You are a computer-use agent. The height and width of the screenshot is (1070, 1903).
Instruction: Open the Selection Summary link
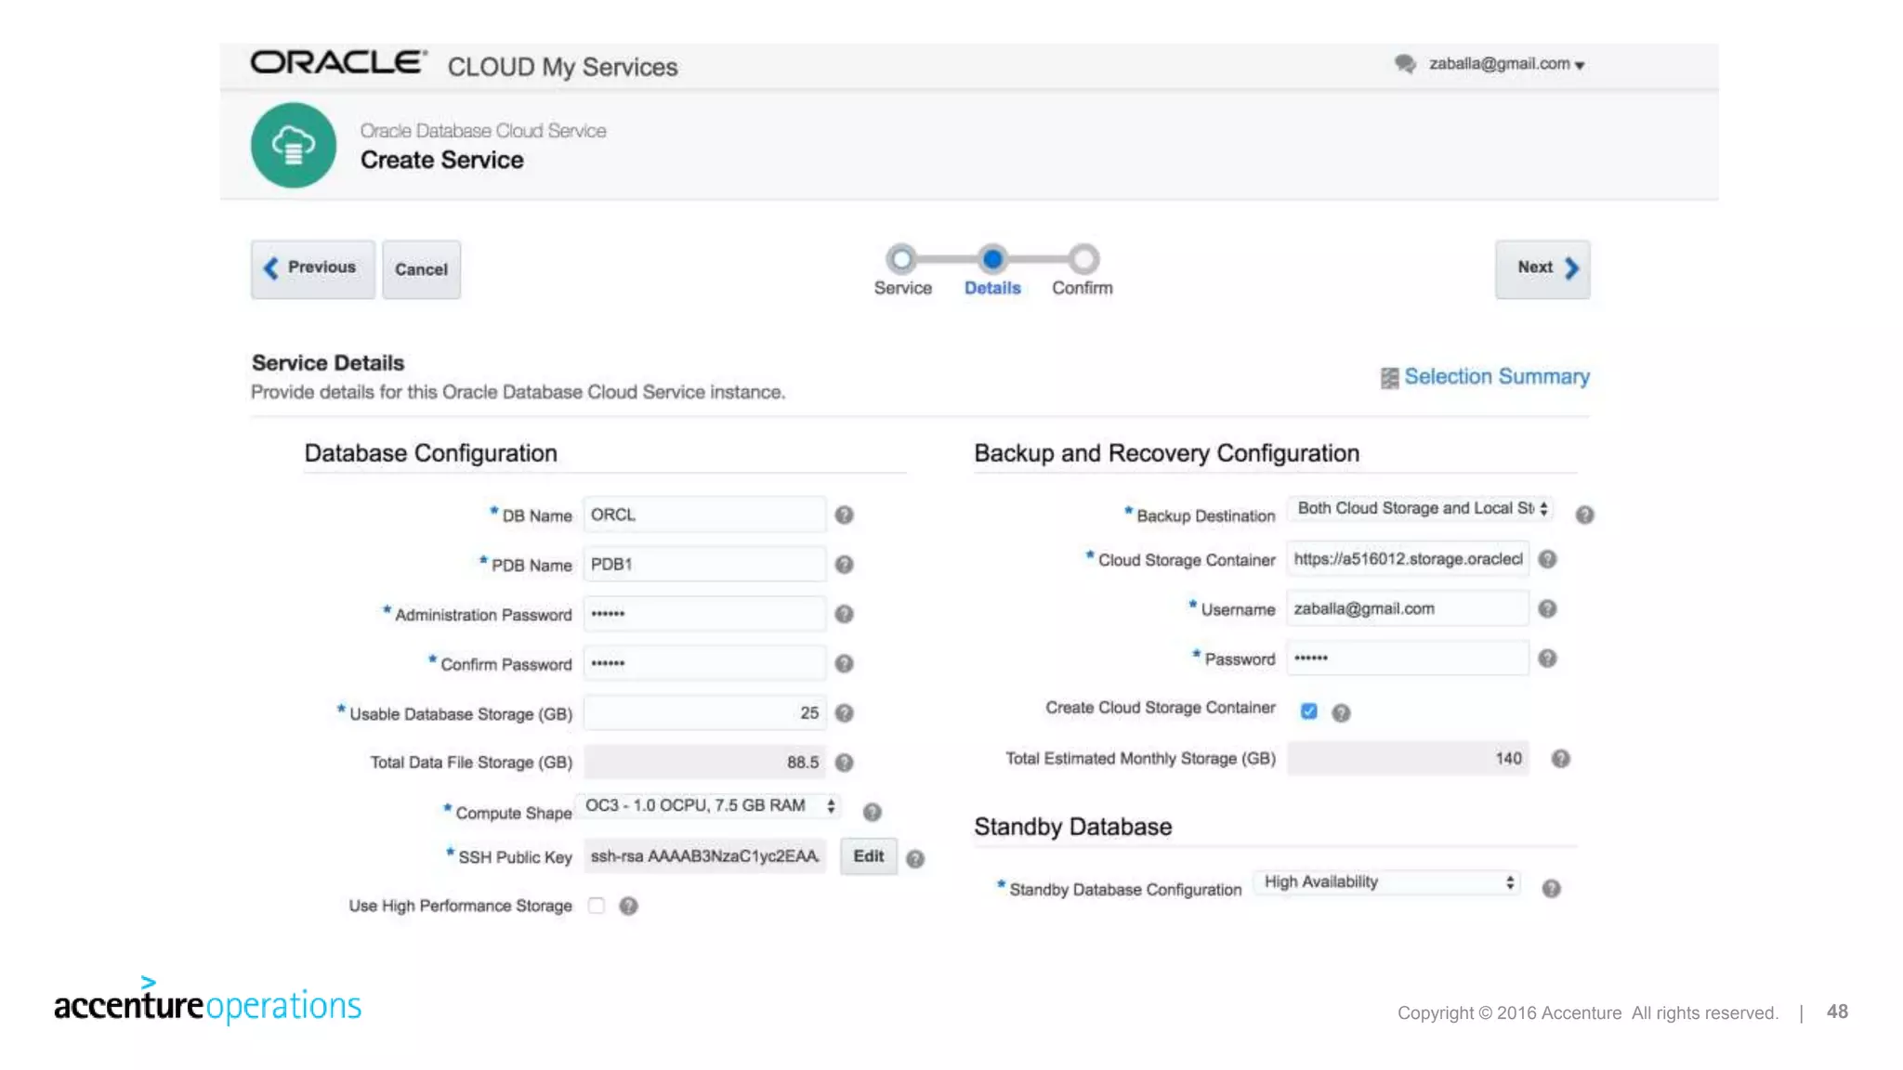click(x=1495, y=377)
